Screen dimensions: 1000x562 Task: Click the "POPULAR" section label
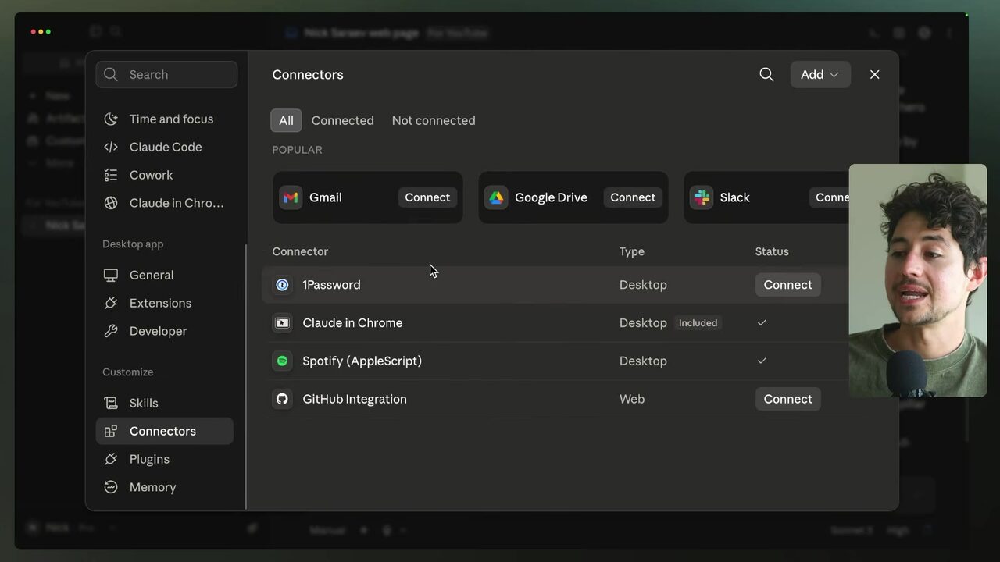297,150
